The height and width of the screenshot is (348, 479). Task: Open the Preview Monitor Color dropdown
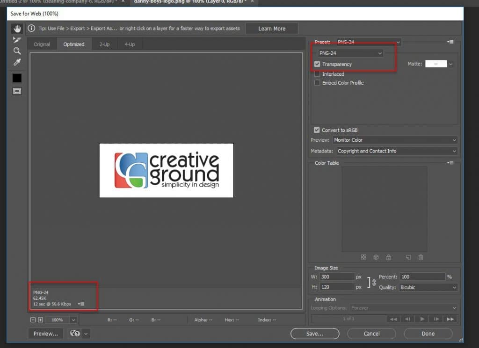(x=395, y=140)
